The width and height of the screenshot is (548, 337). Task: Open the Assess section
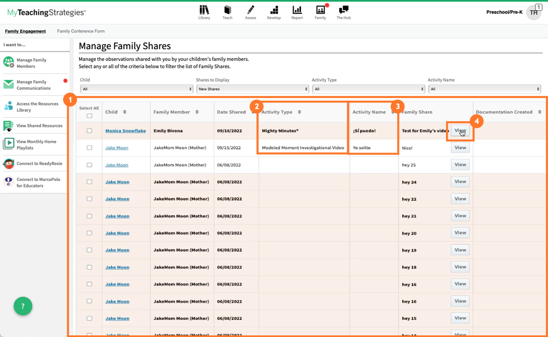(x=250, y=12)
